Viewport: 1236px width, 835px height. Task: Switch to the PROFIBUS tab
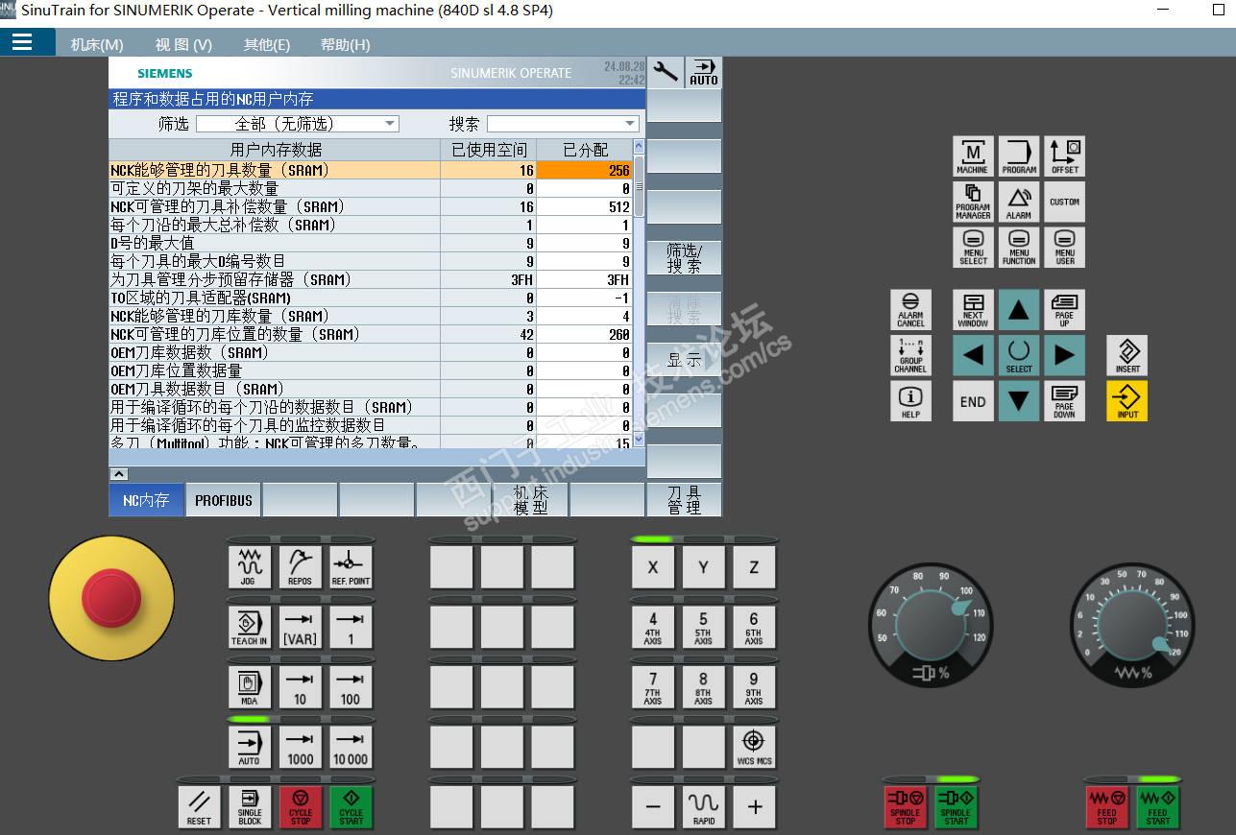tap(223, 500)
